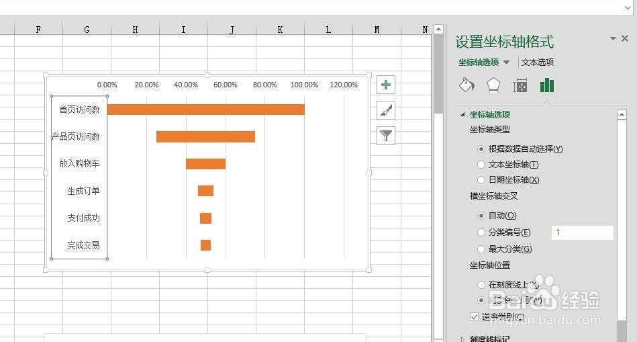
Task: Click 120.00% axis value label
Action: tap(344, 85)
